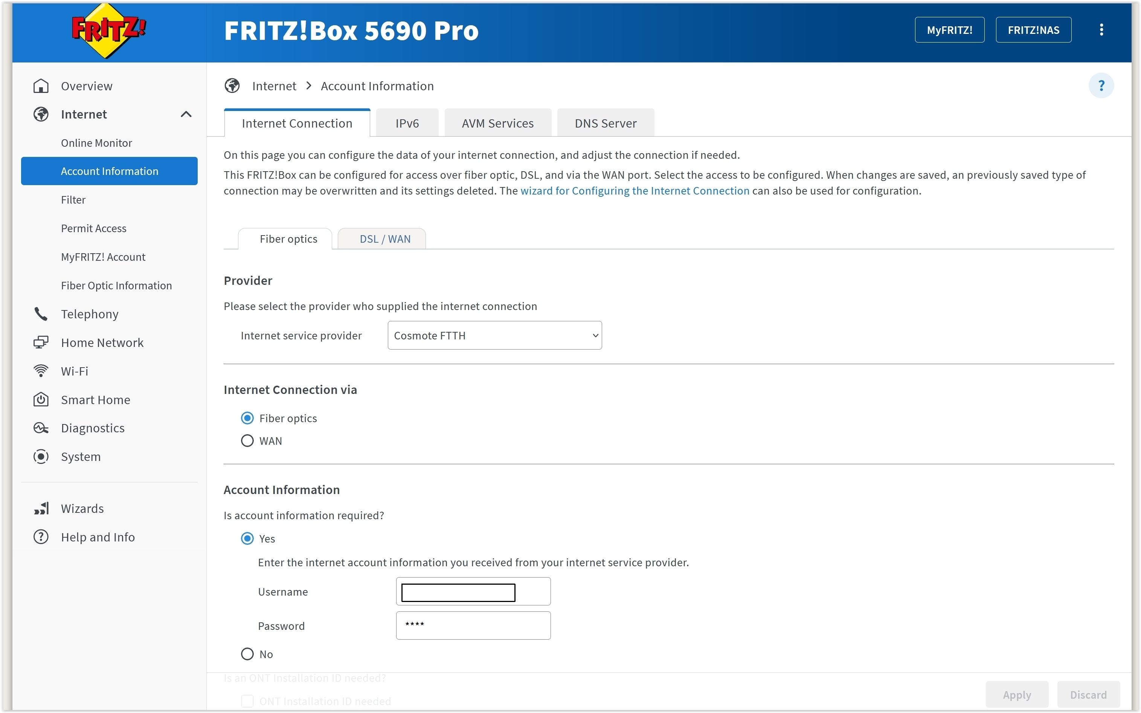Select the Fiber optics sub-tab
Screen dimensions: 1141x713
(285, 239)
